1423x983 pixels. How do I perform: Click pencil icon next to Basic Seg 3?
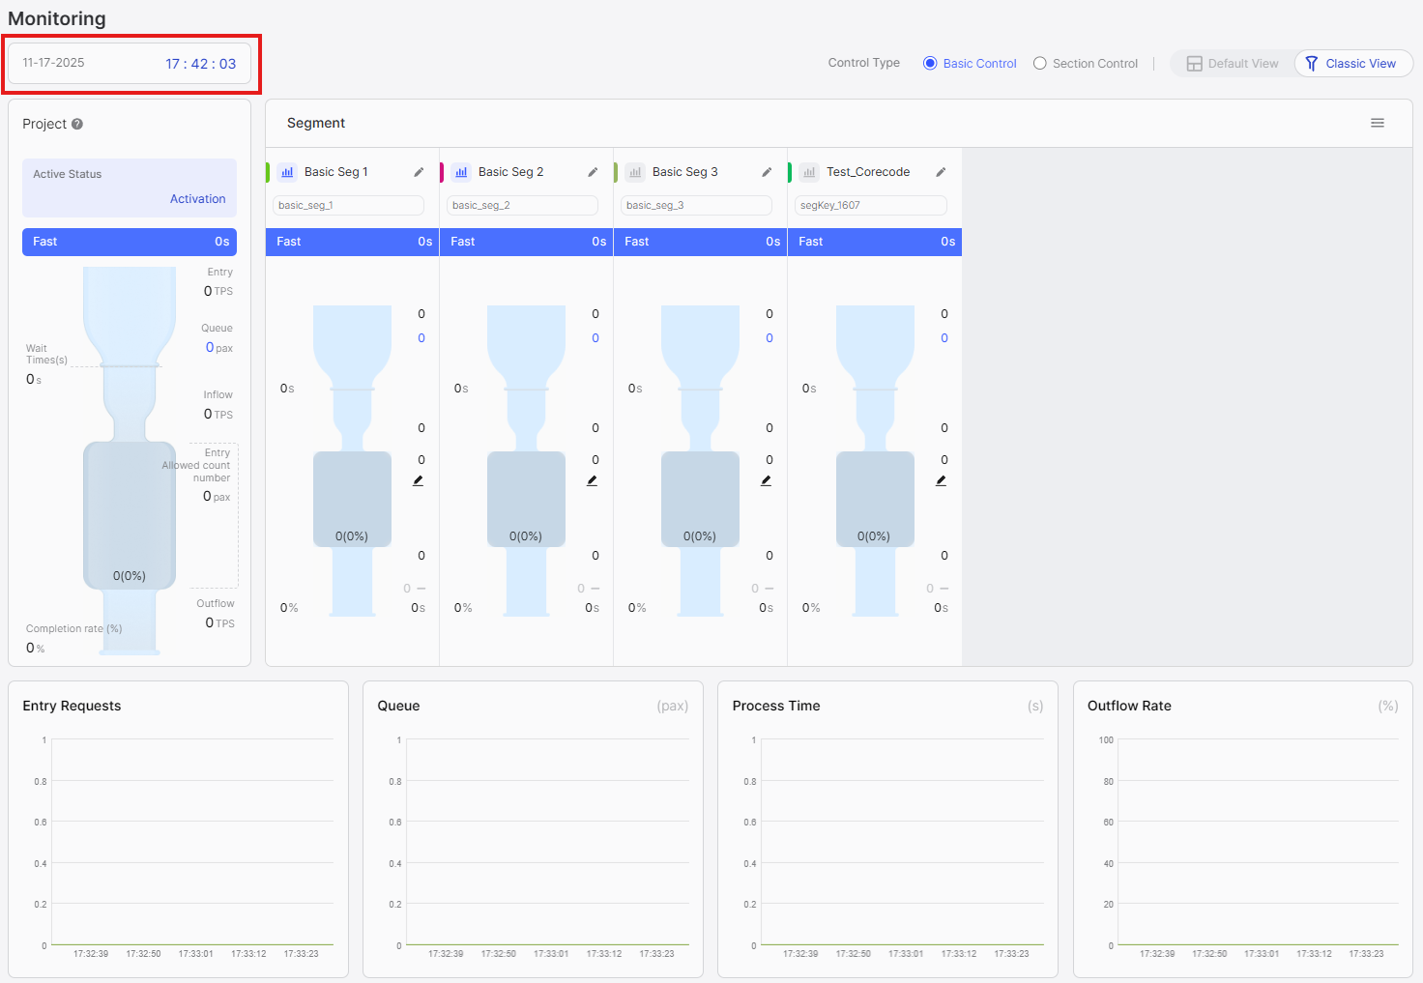(x=767, y=172)
